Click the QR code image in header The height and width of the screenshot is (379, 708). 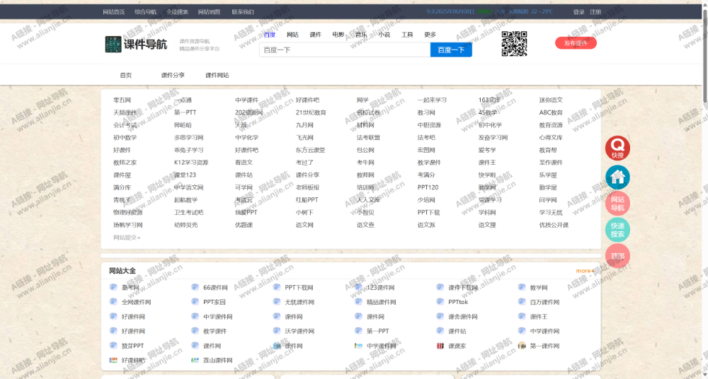click(514, 43)
